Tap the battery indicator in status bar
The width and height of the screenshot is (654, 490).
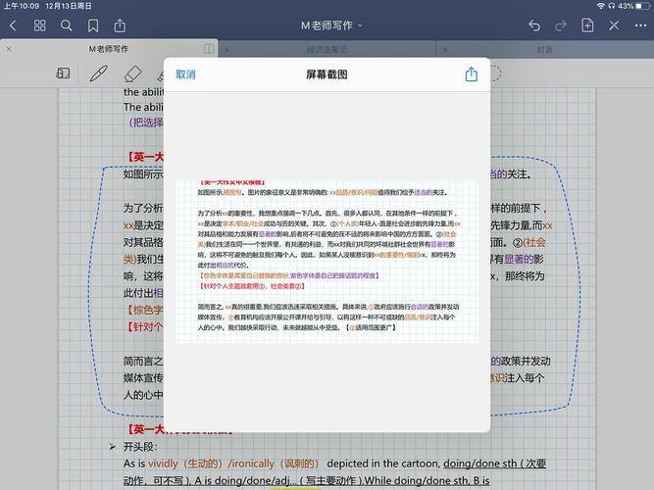click(x=643, y=6)
